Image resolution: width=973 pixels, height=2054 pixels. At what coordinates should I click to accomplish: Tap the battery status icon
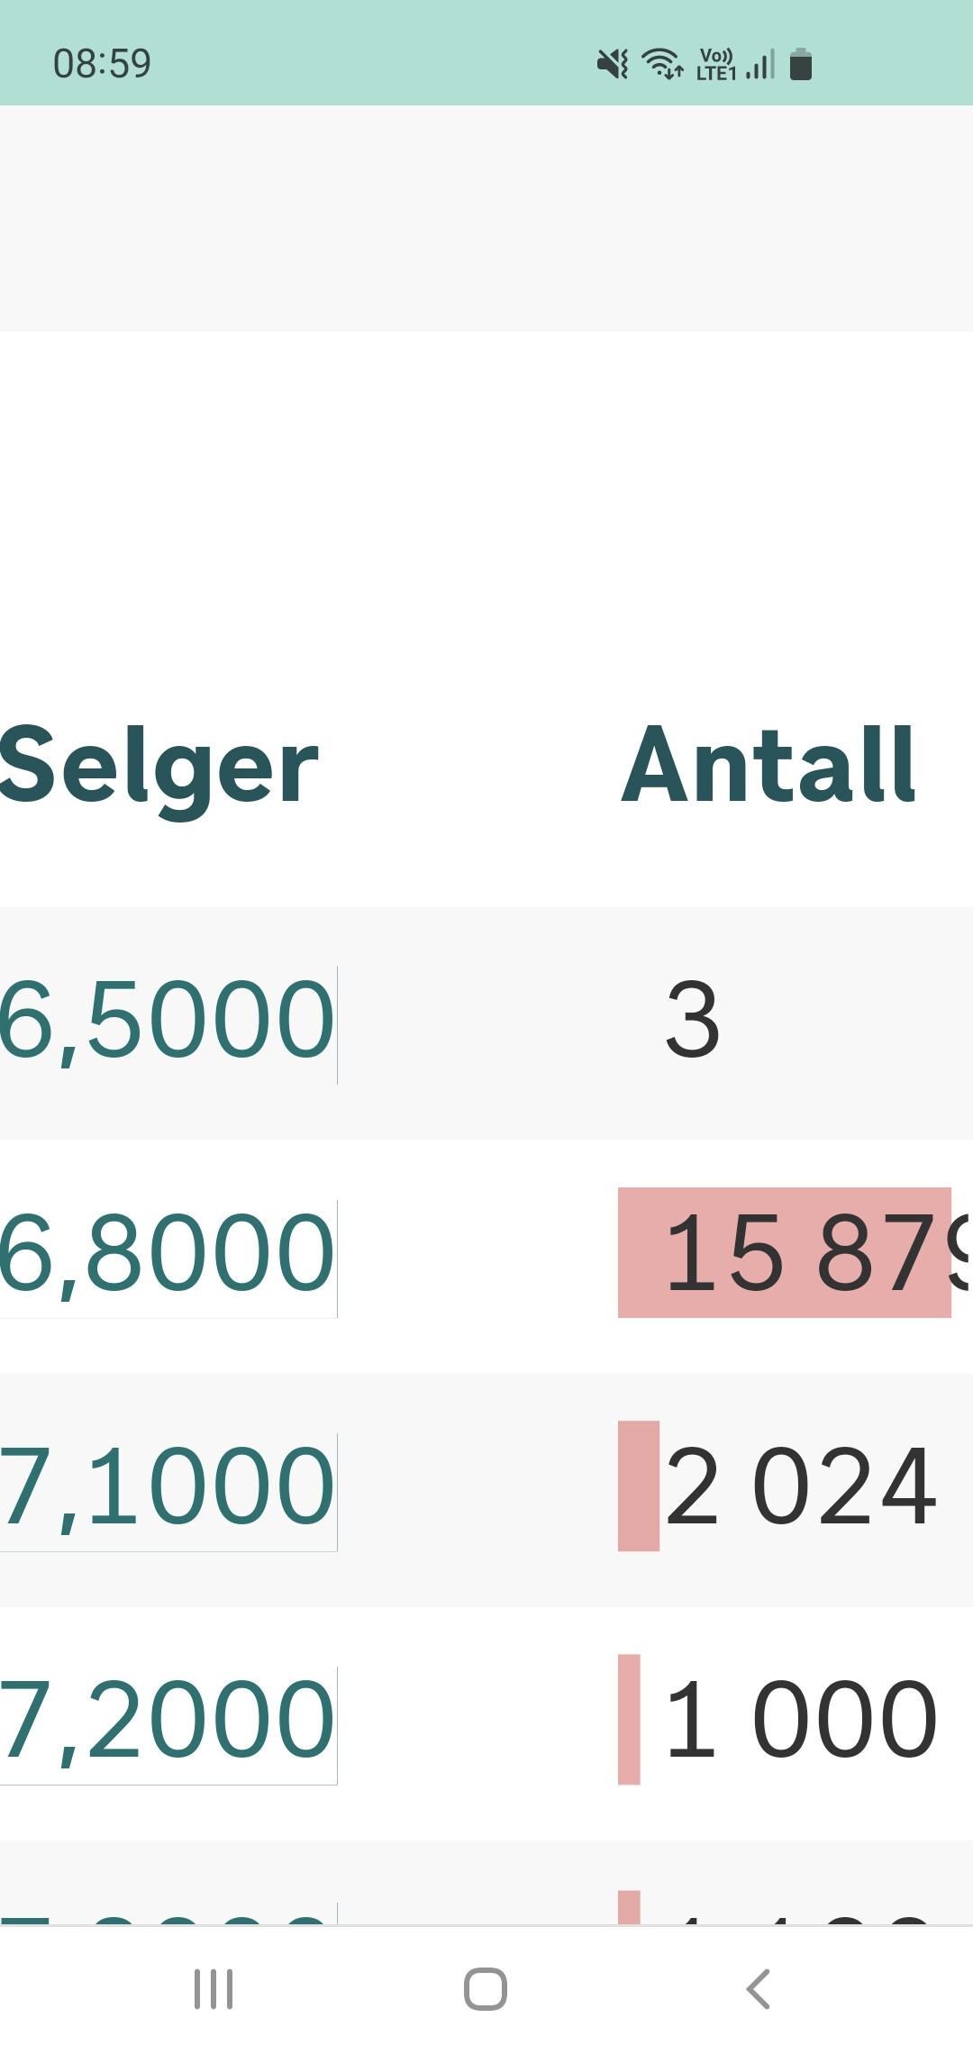tap(801, 64)
